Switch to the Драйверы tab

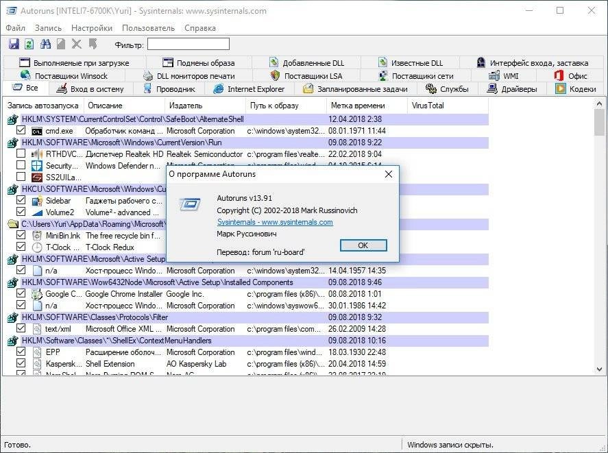[x=512, y=89]
